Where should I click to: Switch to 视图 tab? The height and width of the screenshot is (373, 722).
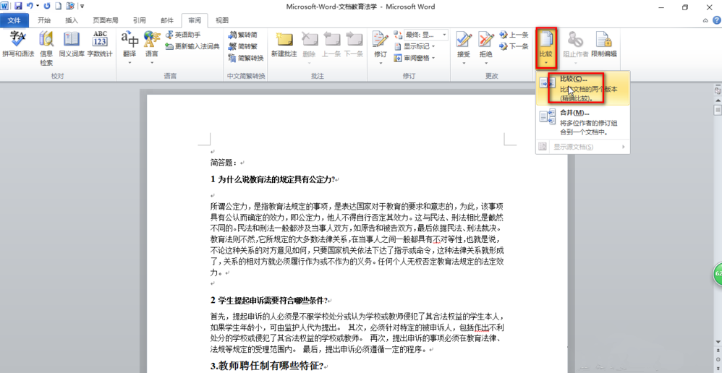click(222, 20)
